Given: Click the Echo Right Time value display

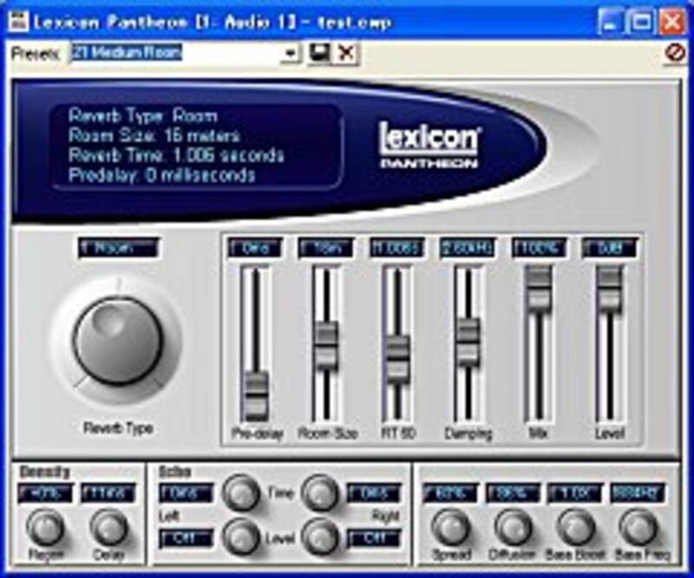Looking at the screenshot, I should (375, 493).
